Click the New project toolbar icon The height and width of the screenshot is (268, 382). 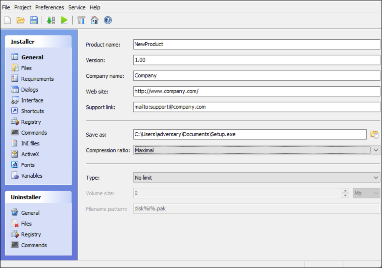coord(8,20)
